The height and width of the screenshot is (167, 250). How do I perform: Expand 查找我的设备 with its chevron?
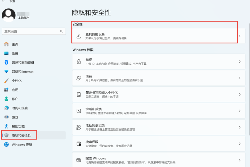click(240, 36)
